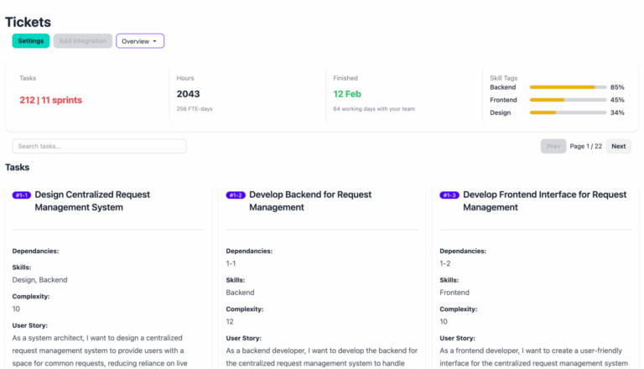This screenshot has width=644, height=369.
Task: Open Develop Frontend Interface for Request Management ticket
Action: [x=544, y=200]
